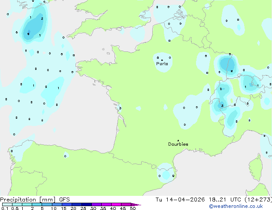Pick the legend swatch between 30 and 35
The width and height of the screenshot is (272, 210).
[97, 204]
